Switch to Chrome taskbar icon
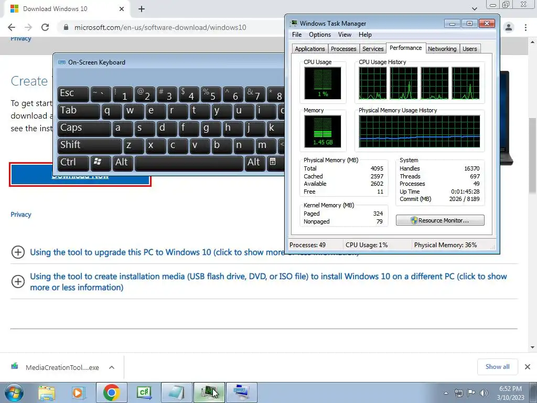 [x=111, y=393]
